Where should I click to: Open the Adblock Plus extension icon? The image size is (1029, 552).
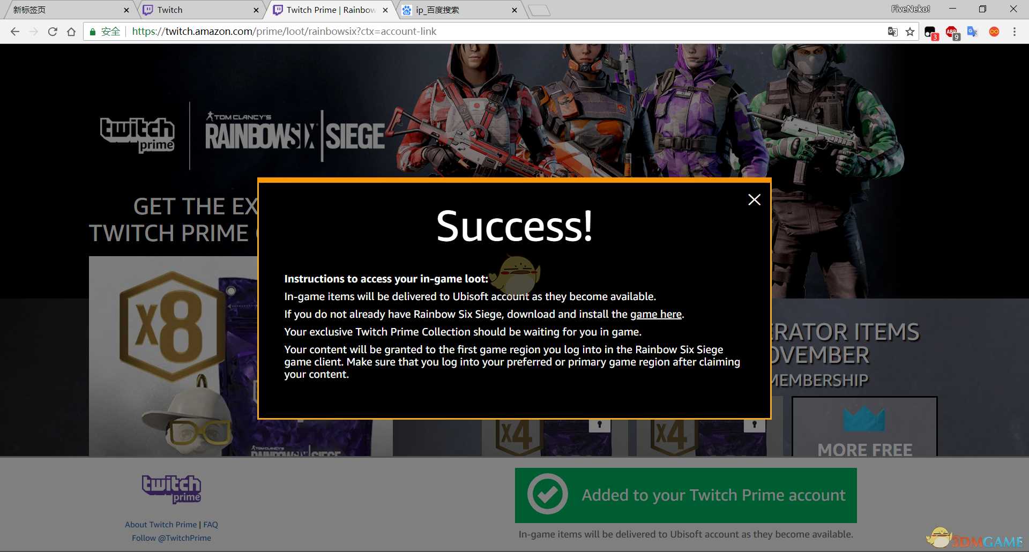point(952,32)
